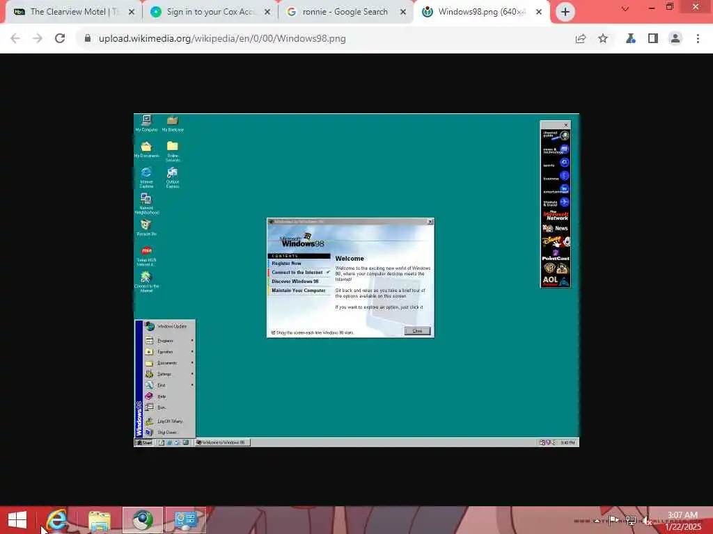
Task: Open the MSNBC News channel
Action: tap(556, 228)
